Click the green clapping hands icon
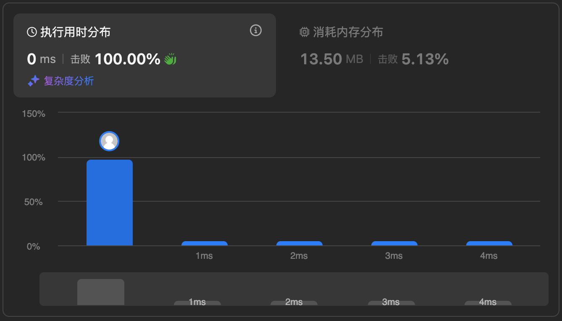 click(170, 59)
